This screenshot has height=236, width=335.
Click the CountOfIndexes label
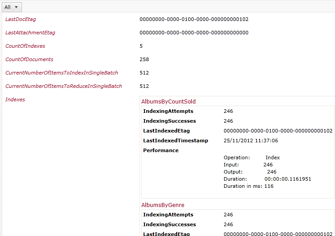[25, 46]
